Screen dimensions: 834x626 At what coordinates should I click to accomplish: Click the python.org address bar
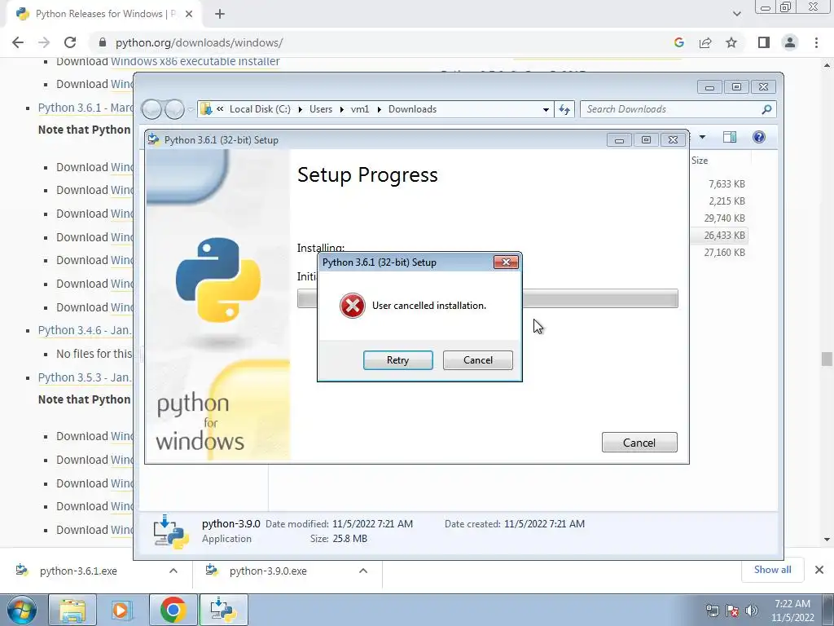pyautogui.click(x=372, y=42)
